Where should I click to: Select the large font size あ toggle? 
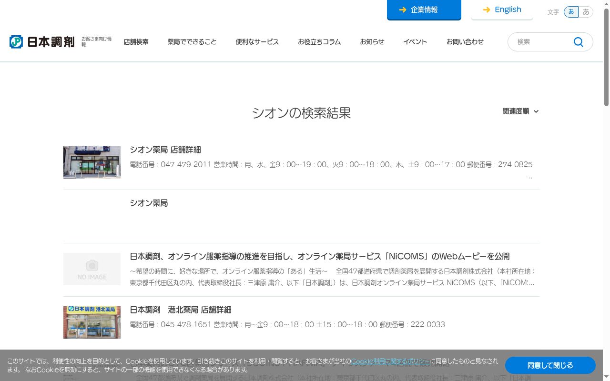586,12
